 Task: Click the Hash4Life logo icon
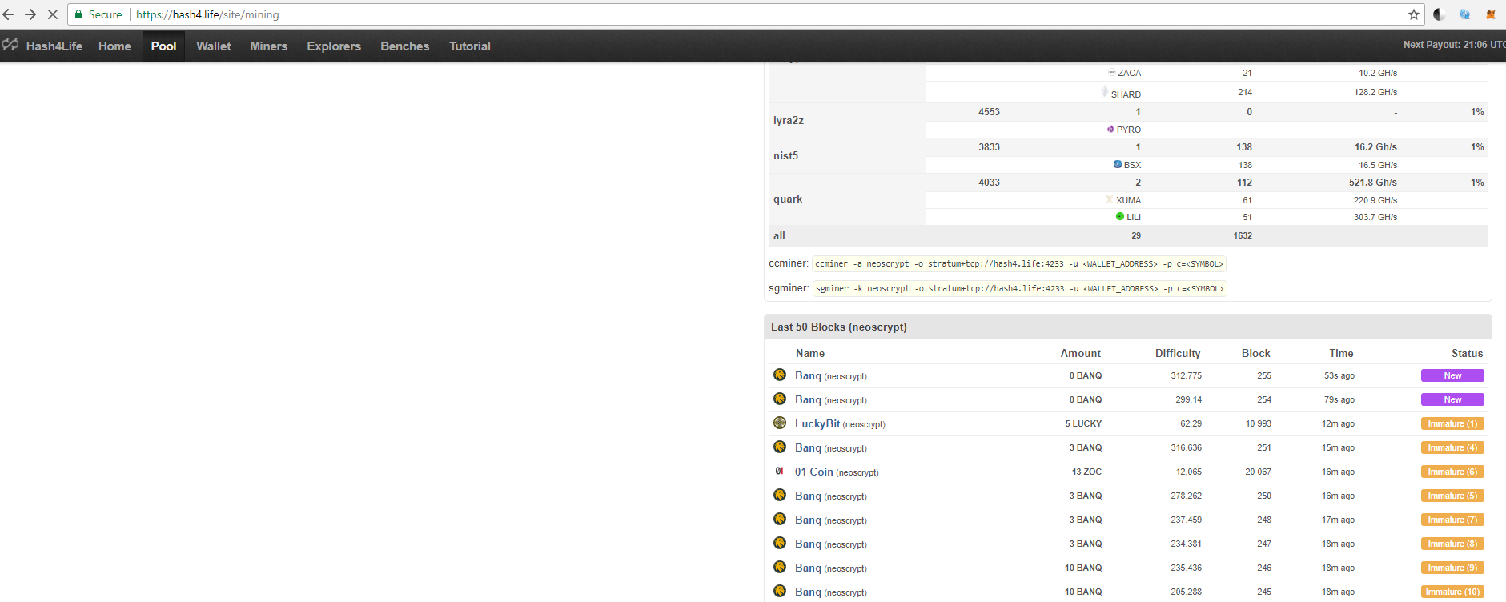click(10, 45)
